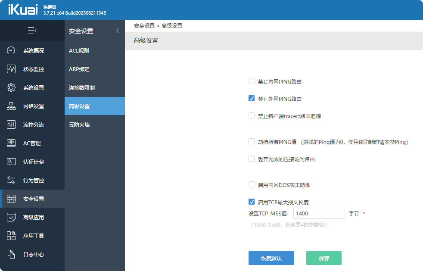Open the 系统概况 (System Overview) section
Image resolution: width=423 pixels, height=271 pixels.
32,50
